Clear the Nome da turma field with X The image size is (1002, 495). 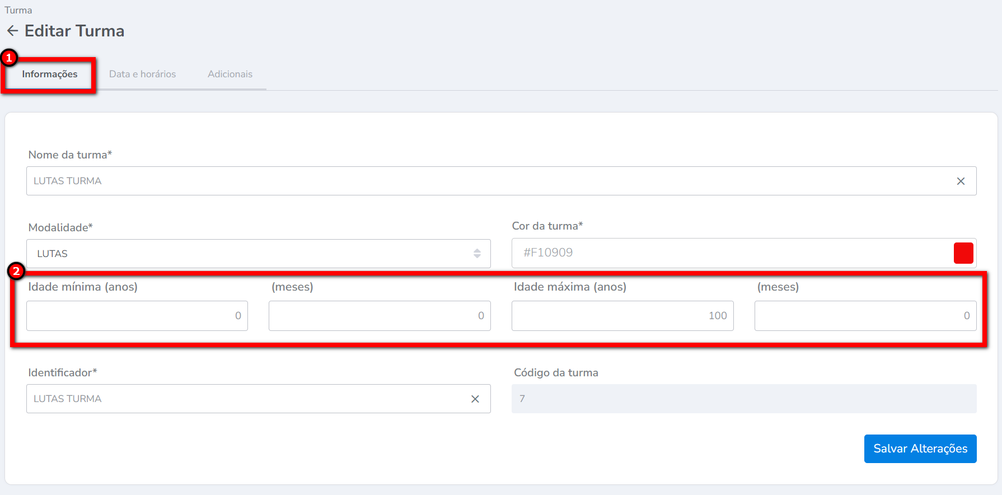[x=961, y=181]
